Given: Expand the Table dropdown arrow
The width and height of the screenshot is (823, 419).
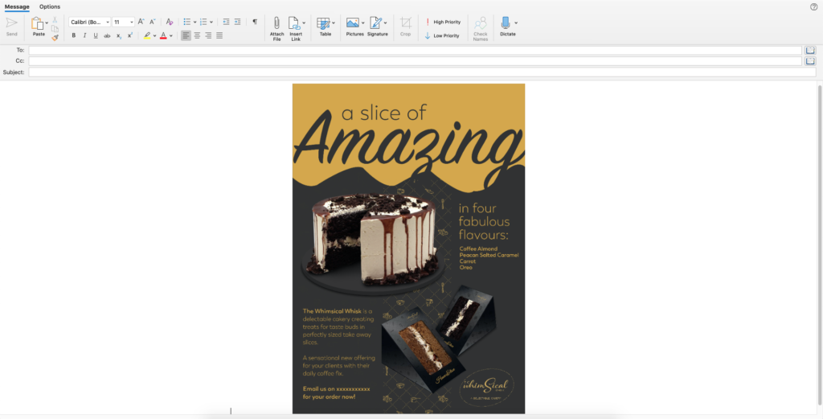Looking at the screenshot, I should [334, 23].
